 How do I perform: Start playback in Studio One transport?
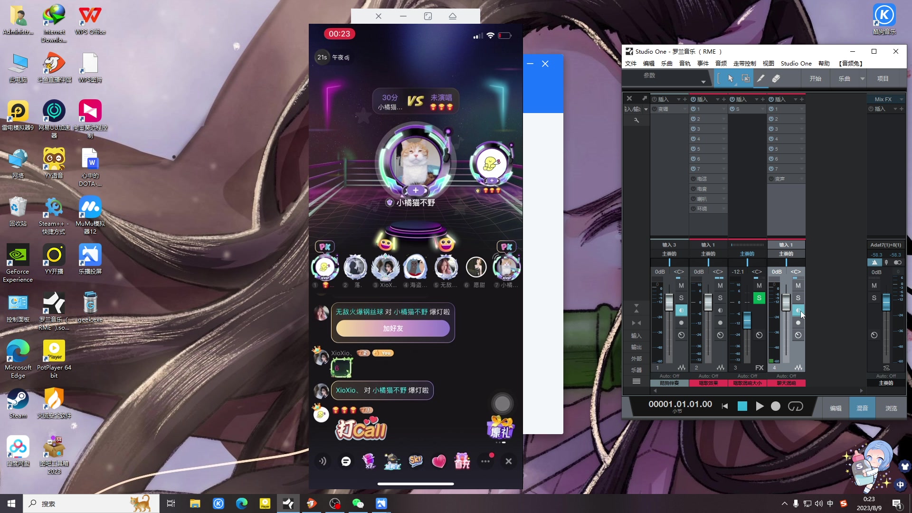click(760, 406)
